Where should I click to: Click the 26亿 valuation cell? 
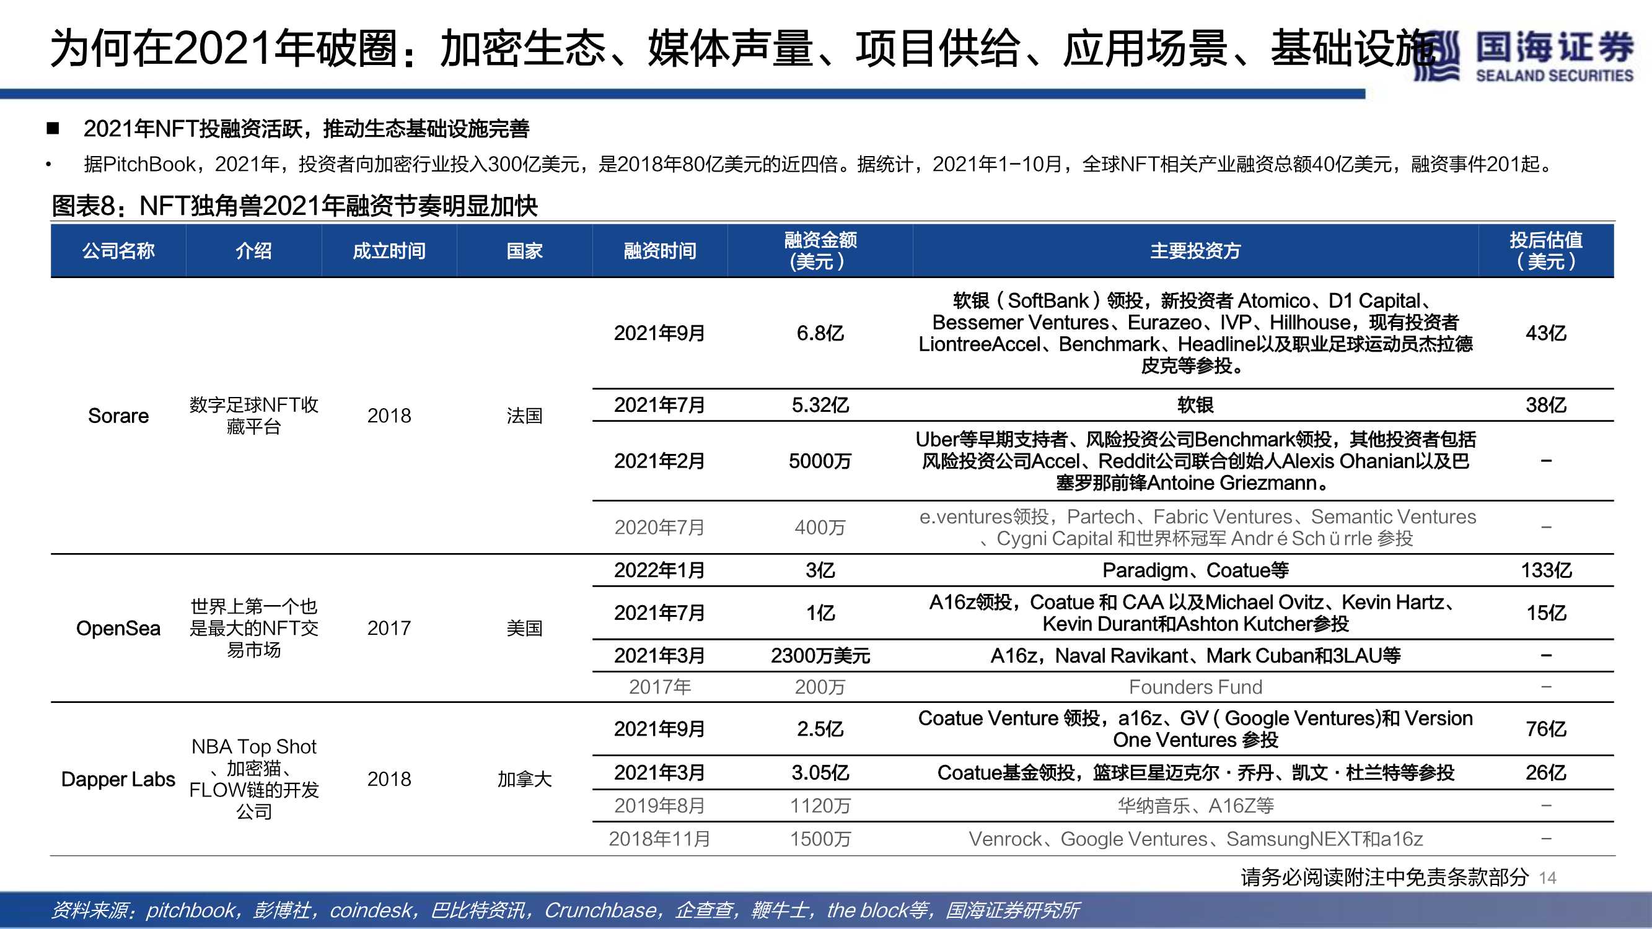point(1546,773)
